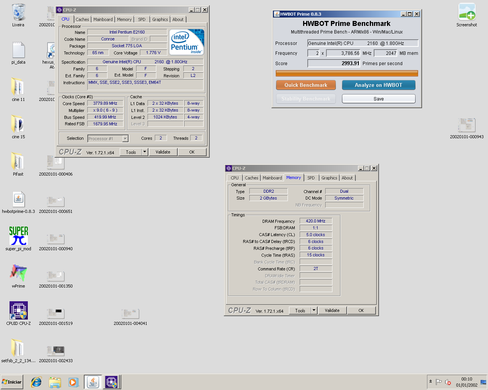The height and width of the screenshot is (390, 488).
Task: Switch to the Java HWBOT taskbar item
Action: coord(93,382)
